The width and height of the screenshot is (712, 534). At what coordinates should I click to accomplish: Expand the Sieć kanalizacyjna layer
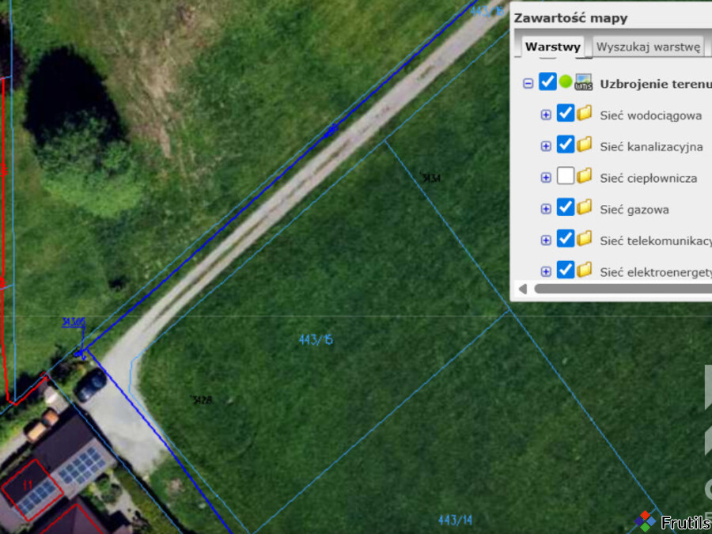(546, 146)
